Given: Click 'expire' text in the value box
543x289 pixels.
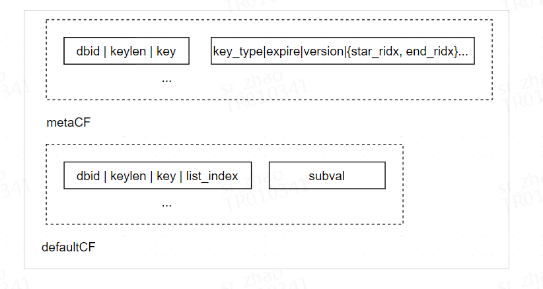Looking at the screenshot, I should point(283,51).
